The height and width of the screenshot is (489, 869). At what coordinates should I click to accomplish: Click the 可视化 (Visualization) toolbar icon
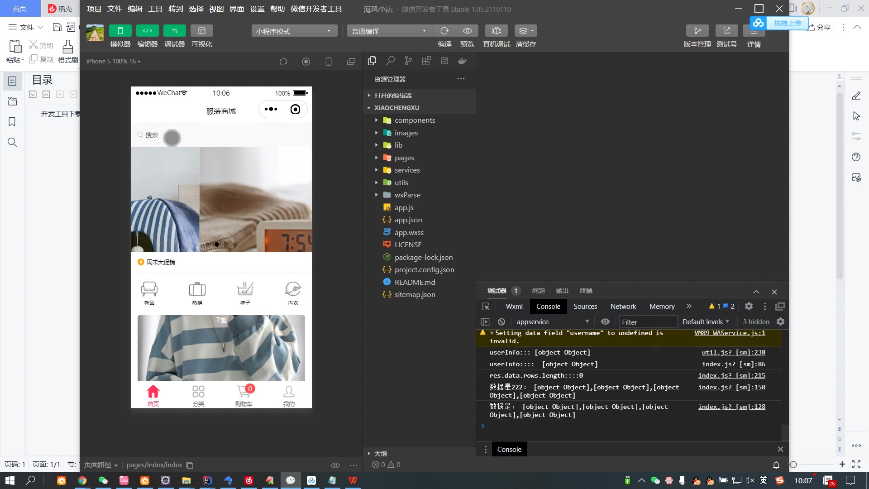pos(202,30)
